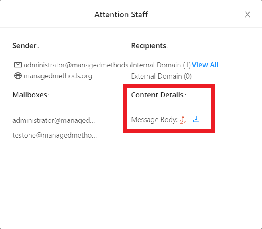Click the globe icon beside sender domain
The image size is (262, 229).
(x=18, y=76)
